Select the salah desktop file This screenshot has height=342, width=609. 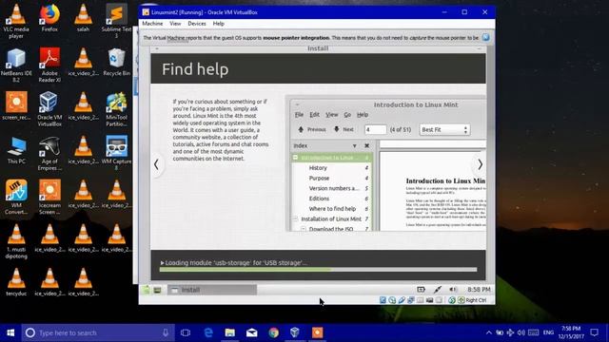[x=83, y=18]
